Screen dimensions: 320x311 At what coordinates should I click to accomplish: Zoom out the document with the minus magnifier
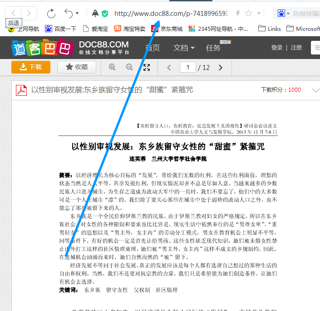129,67
